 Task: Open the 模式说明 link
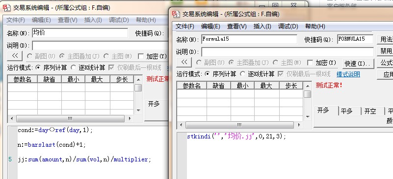click(x=348, y=74)
